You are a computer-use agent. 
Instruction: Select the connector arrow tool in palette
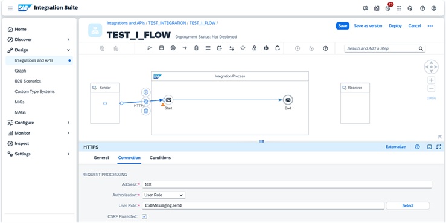(185, 48)
